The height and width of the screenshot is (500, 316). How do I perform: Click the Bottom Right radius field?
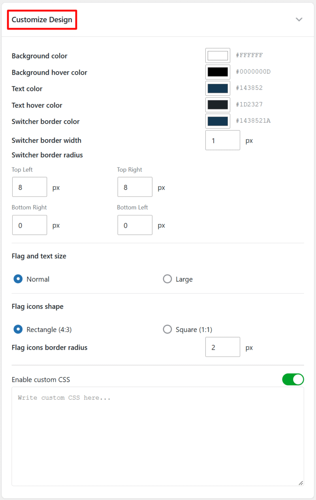tap(30, 225)
